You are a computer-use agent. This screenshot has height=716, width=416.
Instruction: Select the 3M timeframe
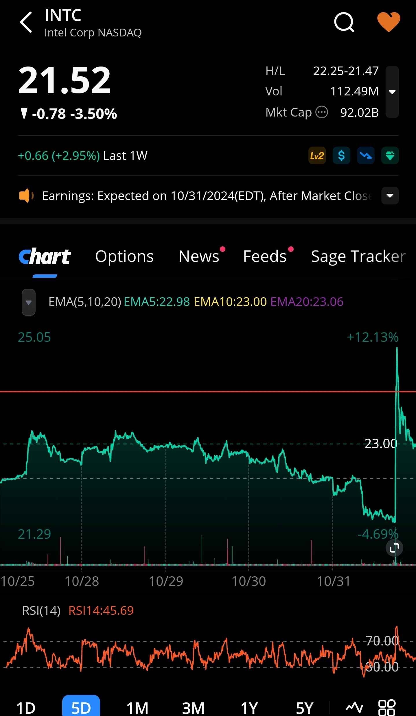point(193,708)
